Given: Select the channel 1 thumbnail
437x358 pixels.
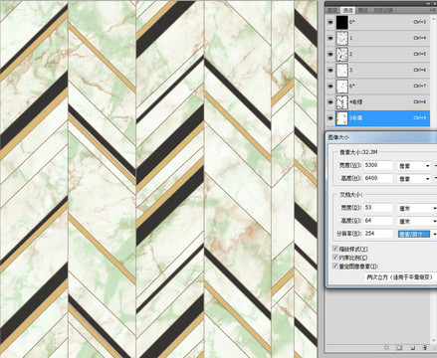Looking at the screenshot, I should coord(341,38).
